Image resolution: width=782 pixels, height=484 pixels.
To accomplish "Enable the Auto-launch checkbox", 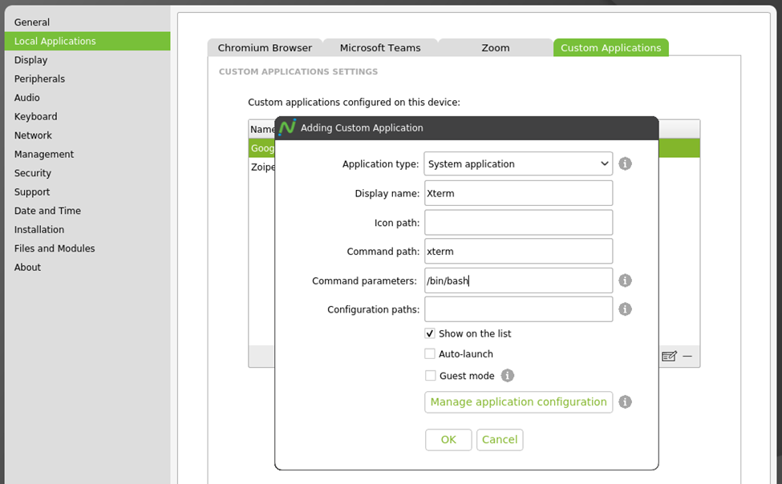I will (430, 354).
